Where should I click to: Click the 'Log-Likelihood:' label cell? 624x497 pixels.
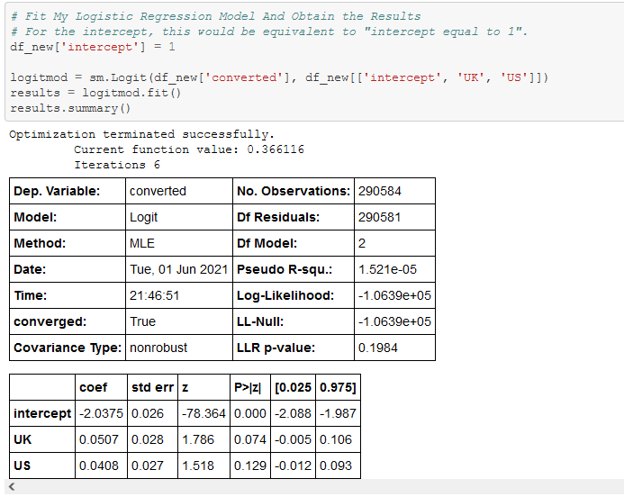click(x=294, y=295)
